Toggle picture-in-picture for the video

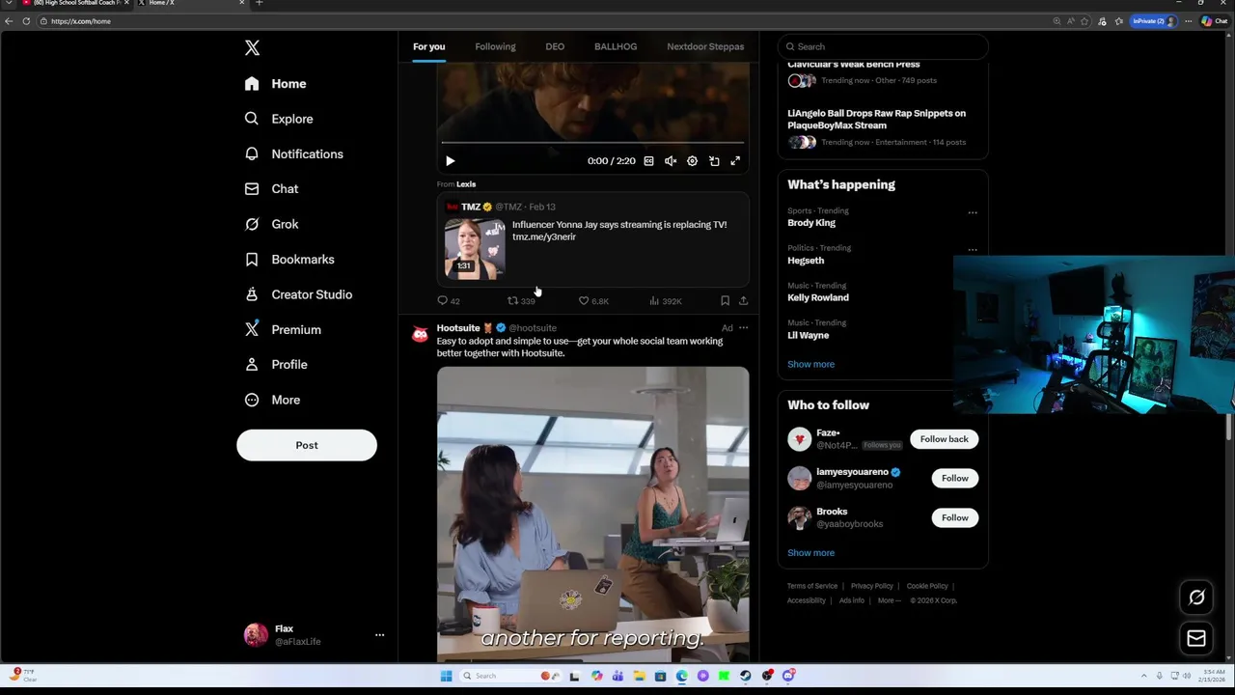point(714,161)
